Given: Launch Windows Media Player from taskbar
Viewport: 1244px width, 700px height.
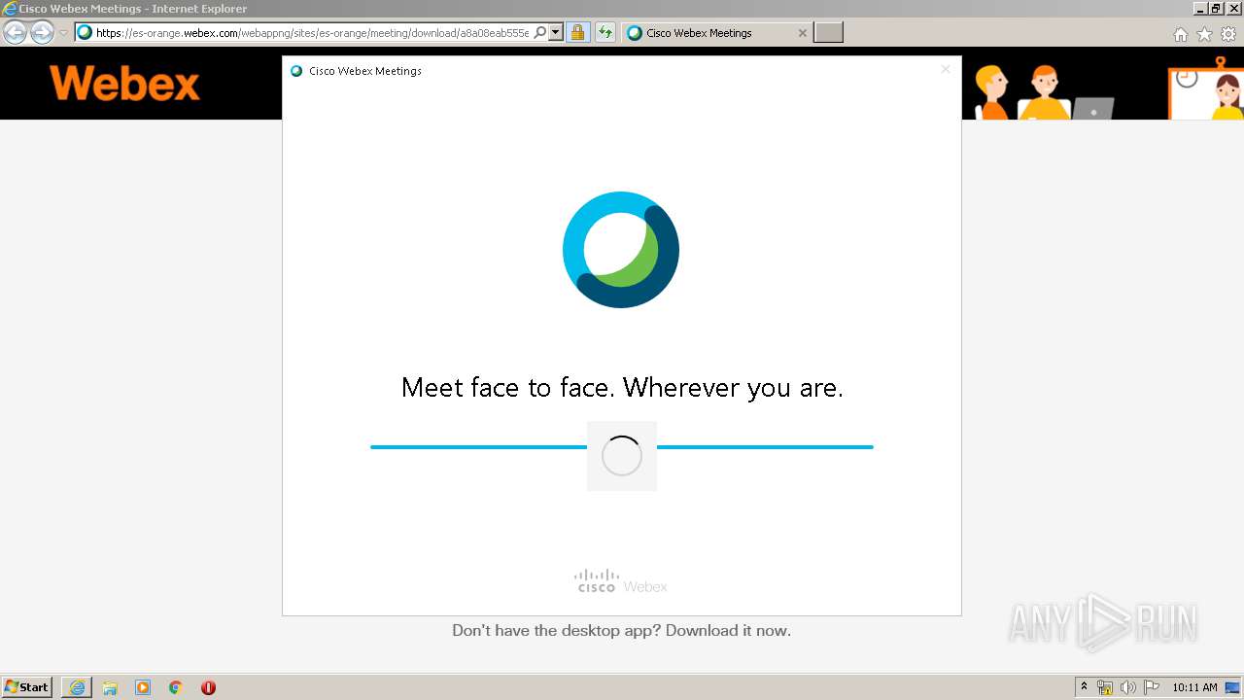Looking at the screenshot, I should tap(143, 687).
